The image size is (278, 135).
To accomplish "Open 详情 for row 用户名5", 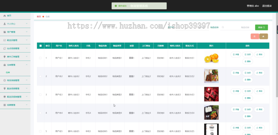I will 236,128.
